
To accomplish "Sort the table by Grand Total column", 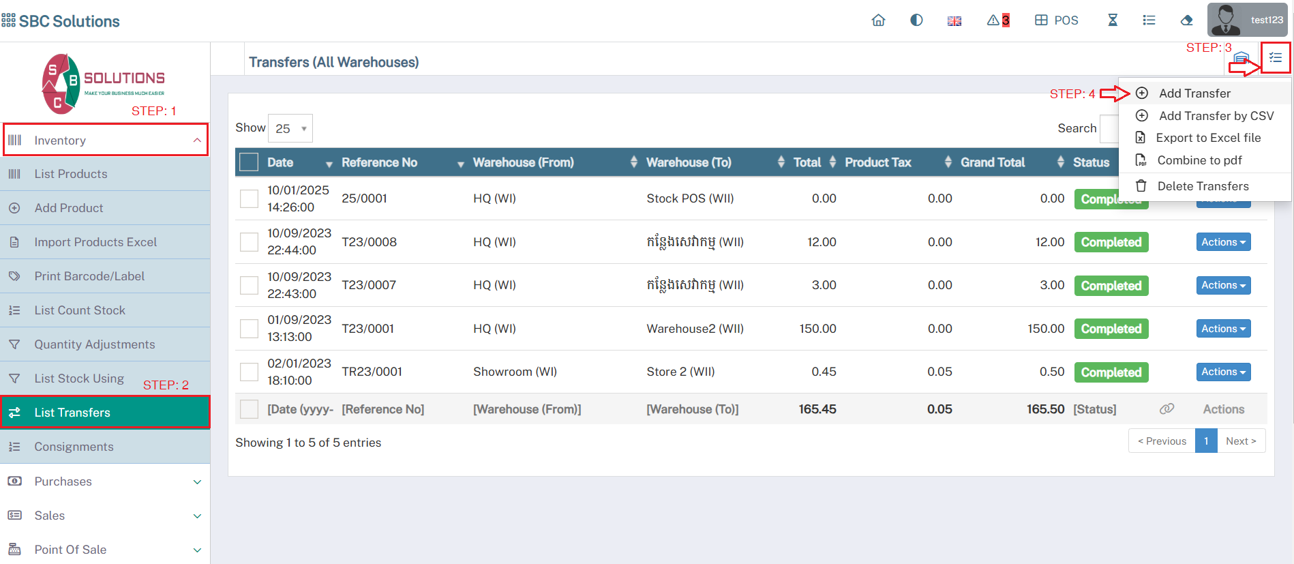I will 993,162.
